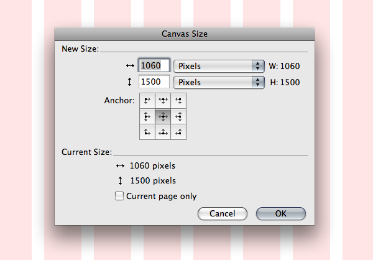Screen dimensions: 373x260
Task: Select the bottom-left anchor position
Action: click(x=147, y=132)
